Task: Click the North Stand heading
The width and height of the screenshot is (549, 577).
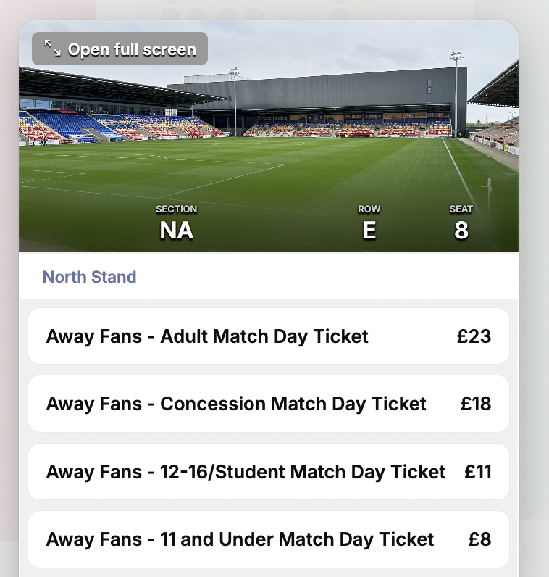Action: coord(89,276)
